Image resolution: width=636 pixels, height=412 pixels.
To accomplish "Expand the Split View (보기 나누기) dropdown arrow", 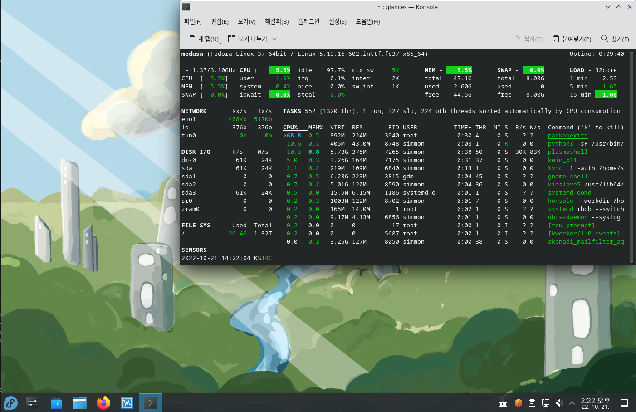I will click(x=274, y=39).
